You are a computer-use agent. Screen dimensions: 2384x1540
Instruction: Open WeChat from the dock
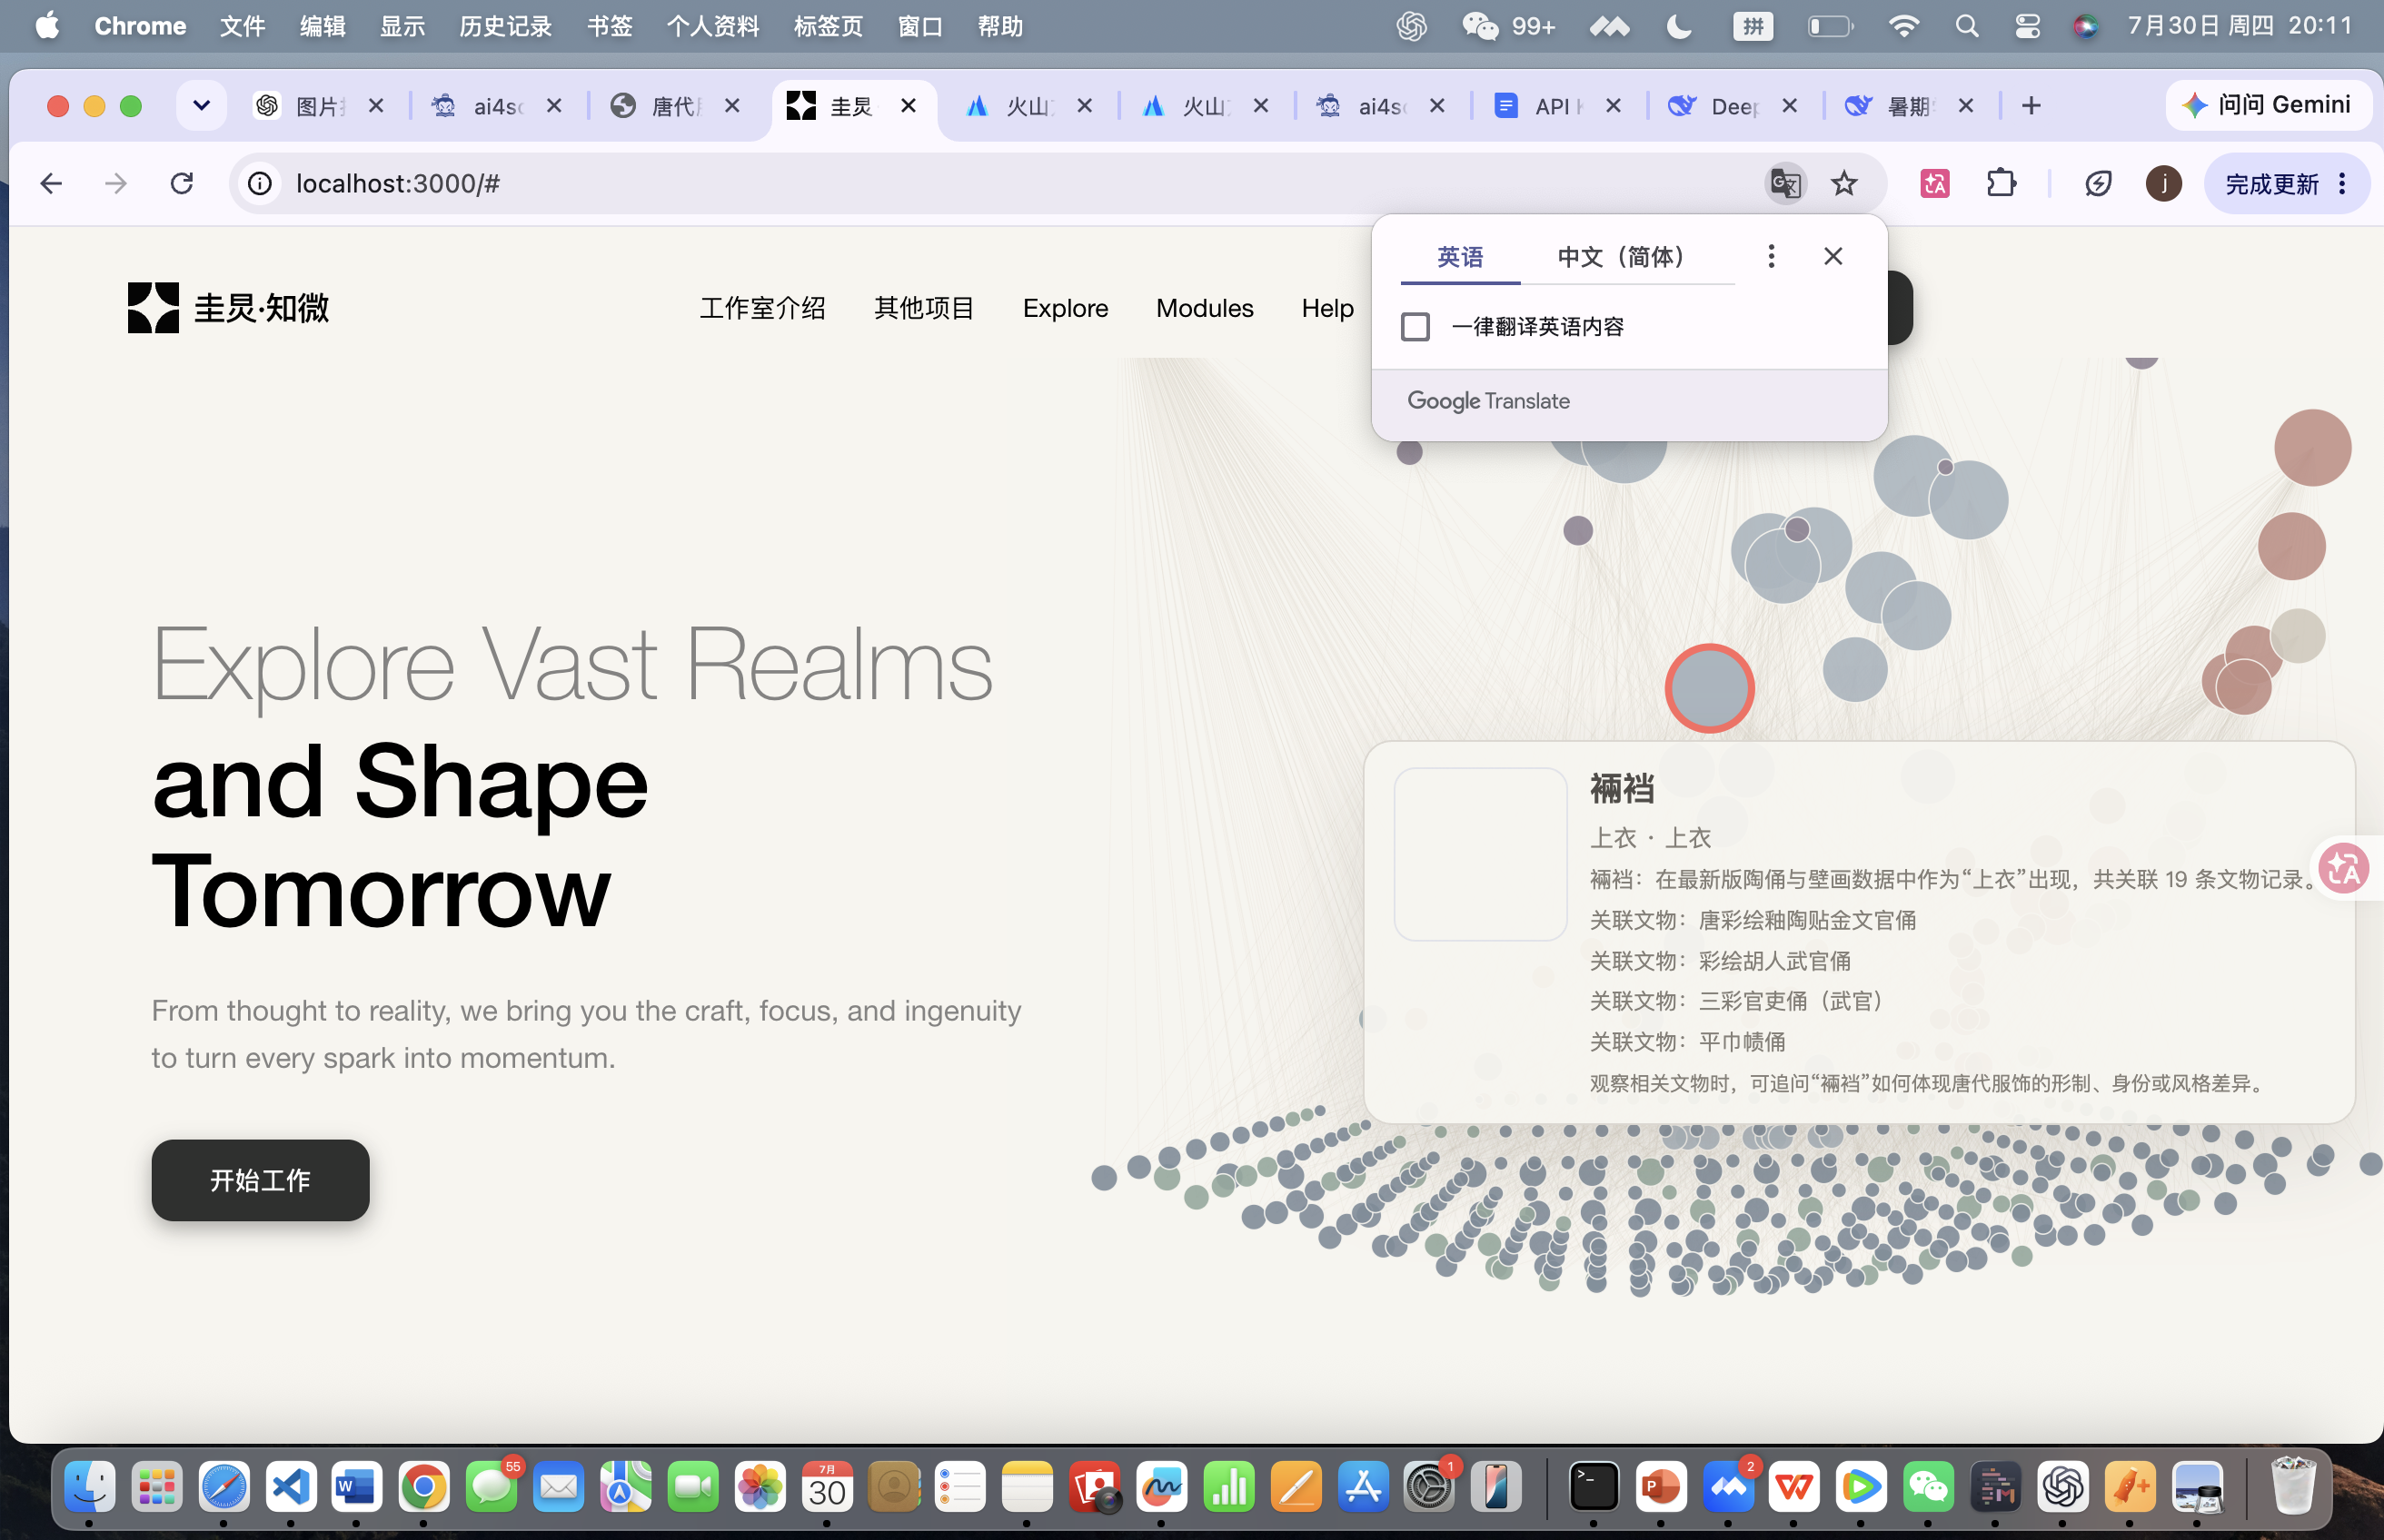point(1928,1487)
